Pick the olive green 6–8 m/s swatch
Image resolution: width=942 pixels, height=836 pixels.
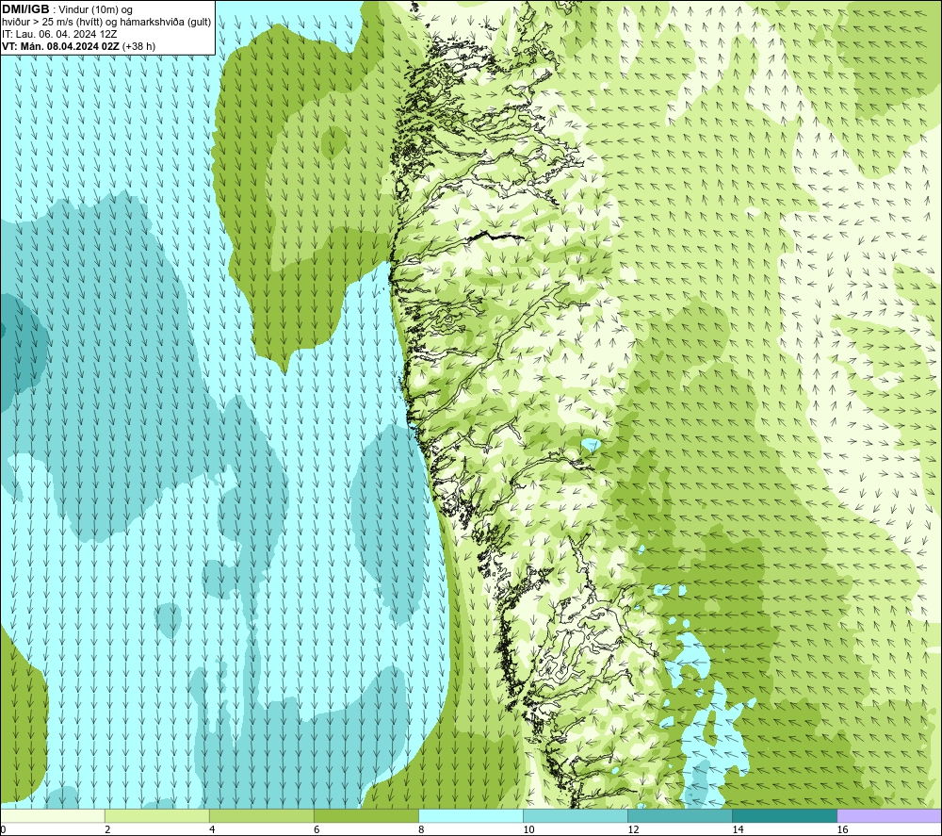point(365,816)
